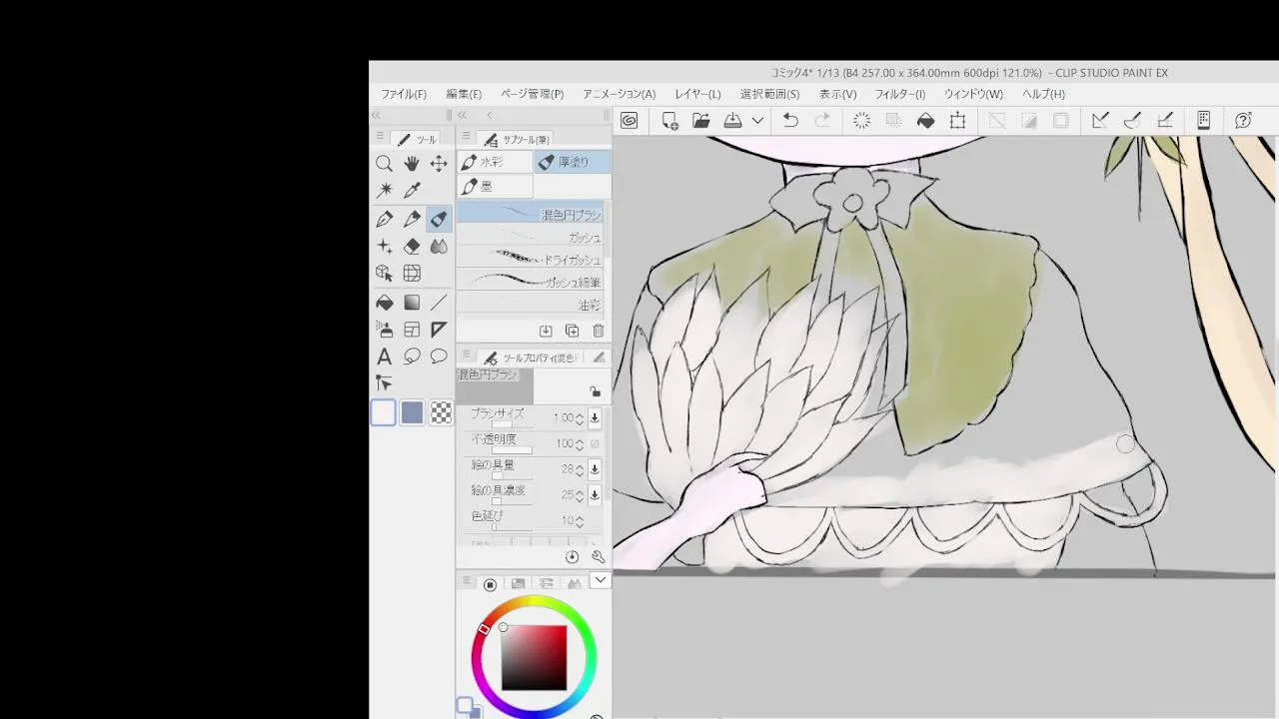Select the Pencil tool

tap(412, 219)
